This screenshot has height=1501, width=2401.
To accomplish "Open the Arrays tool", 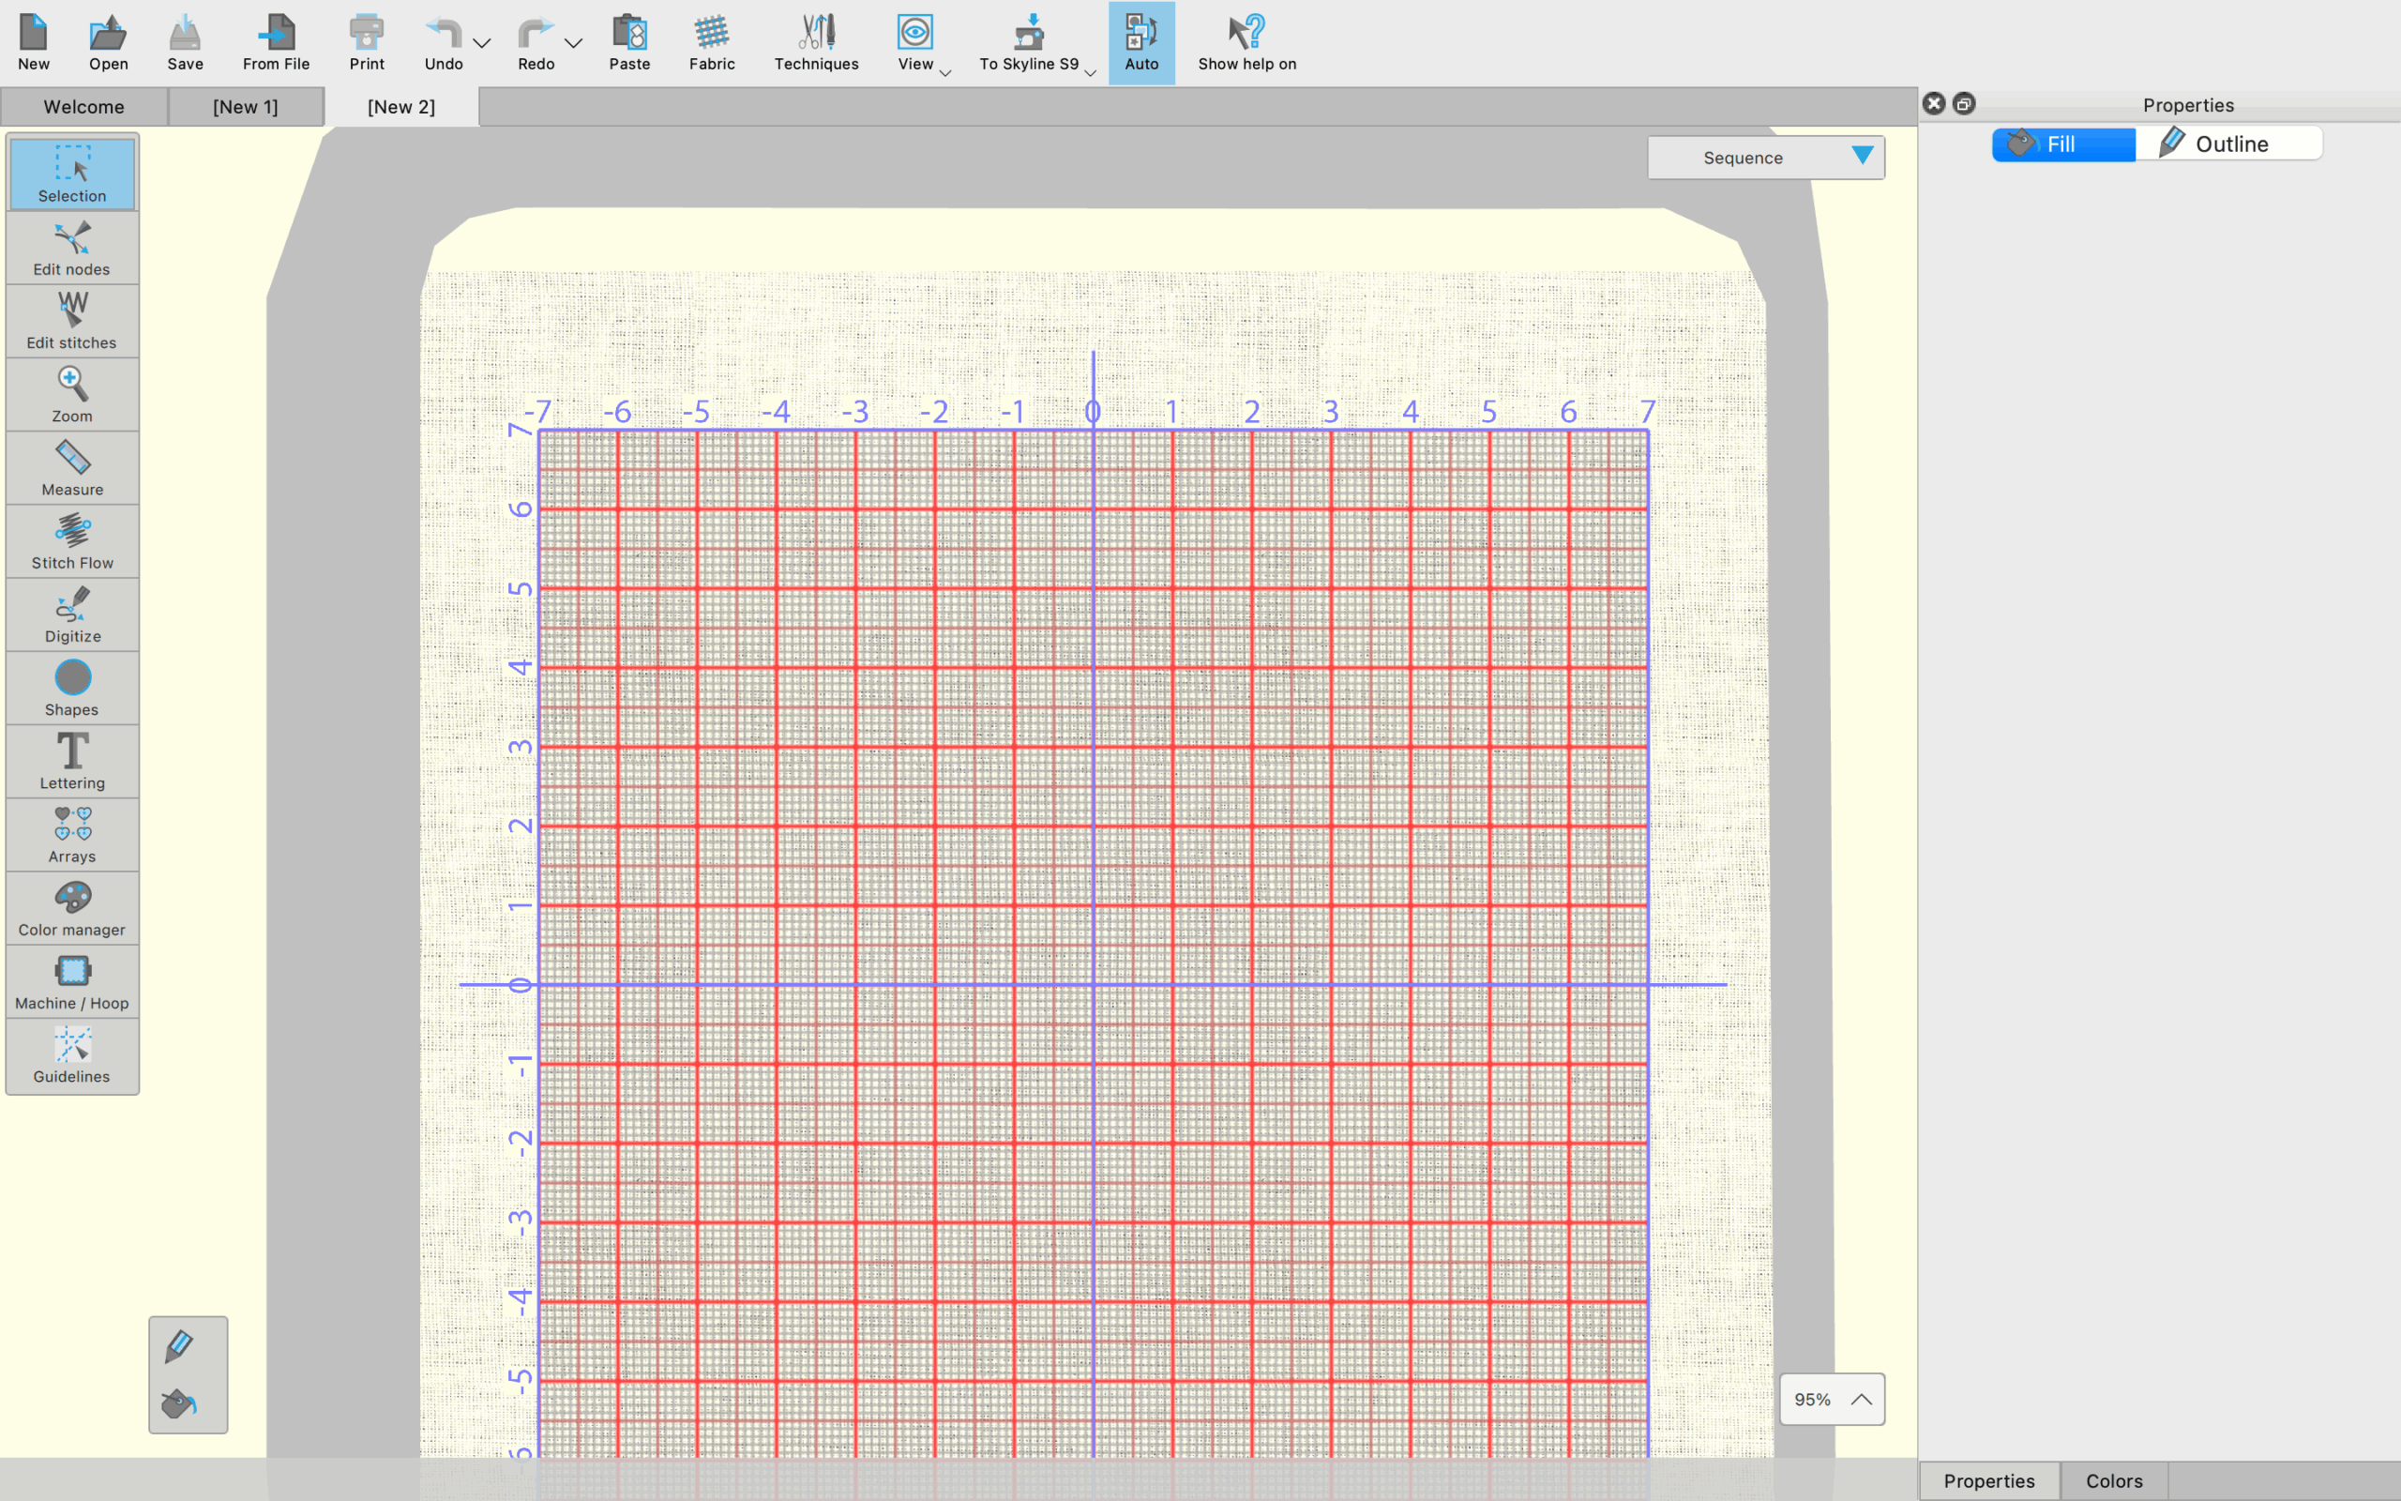I will coord(71,836).
